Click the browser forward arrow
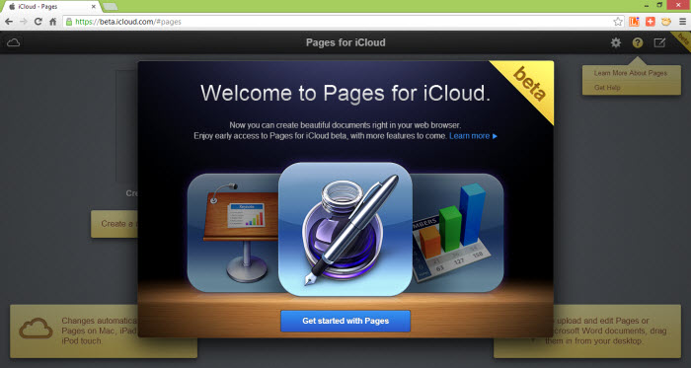 (24, 21)
